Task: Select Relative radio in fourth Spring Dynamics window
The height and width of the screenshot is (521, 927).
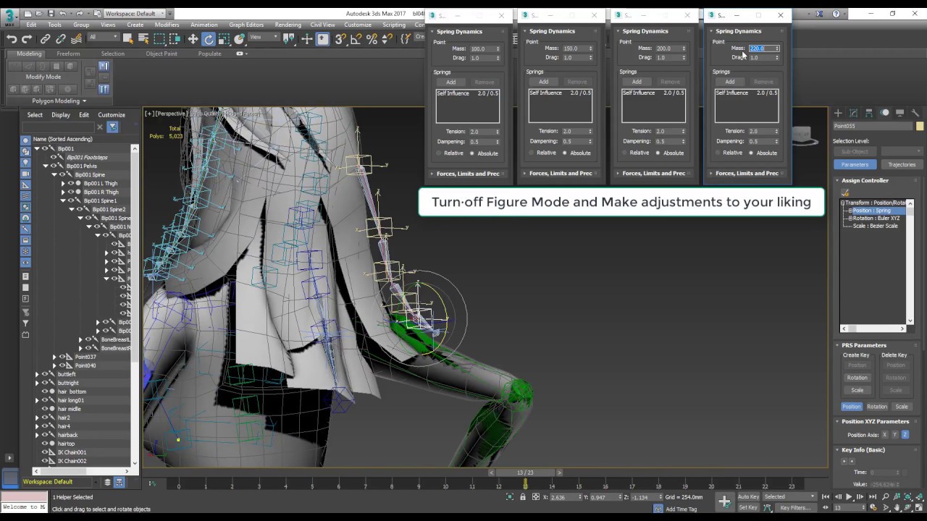Action: (718, 153)
